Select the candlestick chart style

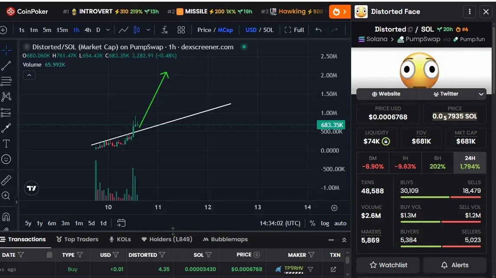pos(137,30)
